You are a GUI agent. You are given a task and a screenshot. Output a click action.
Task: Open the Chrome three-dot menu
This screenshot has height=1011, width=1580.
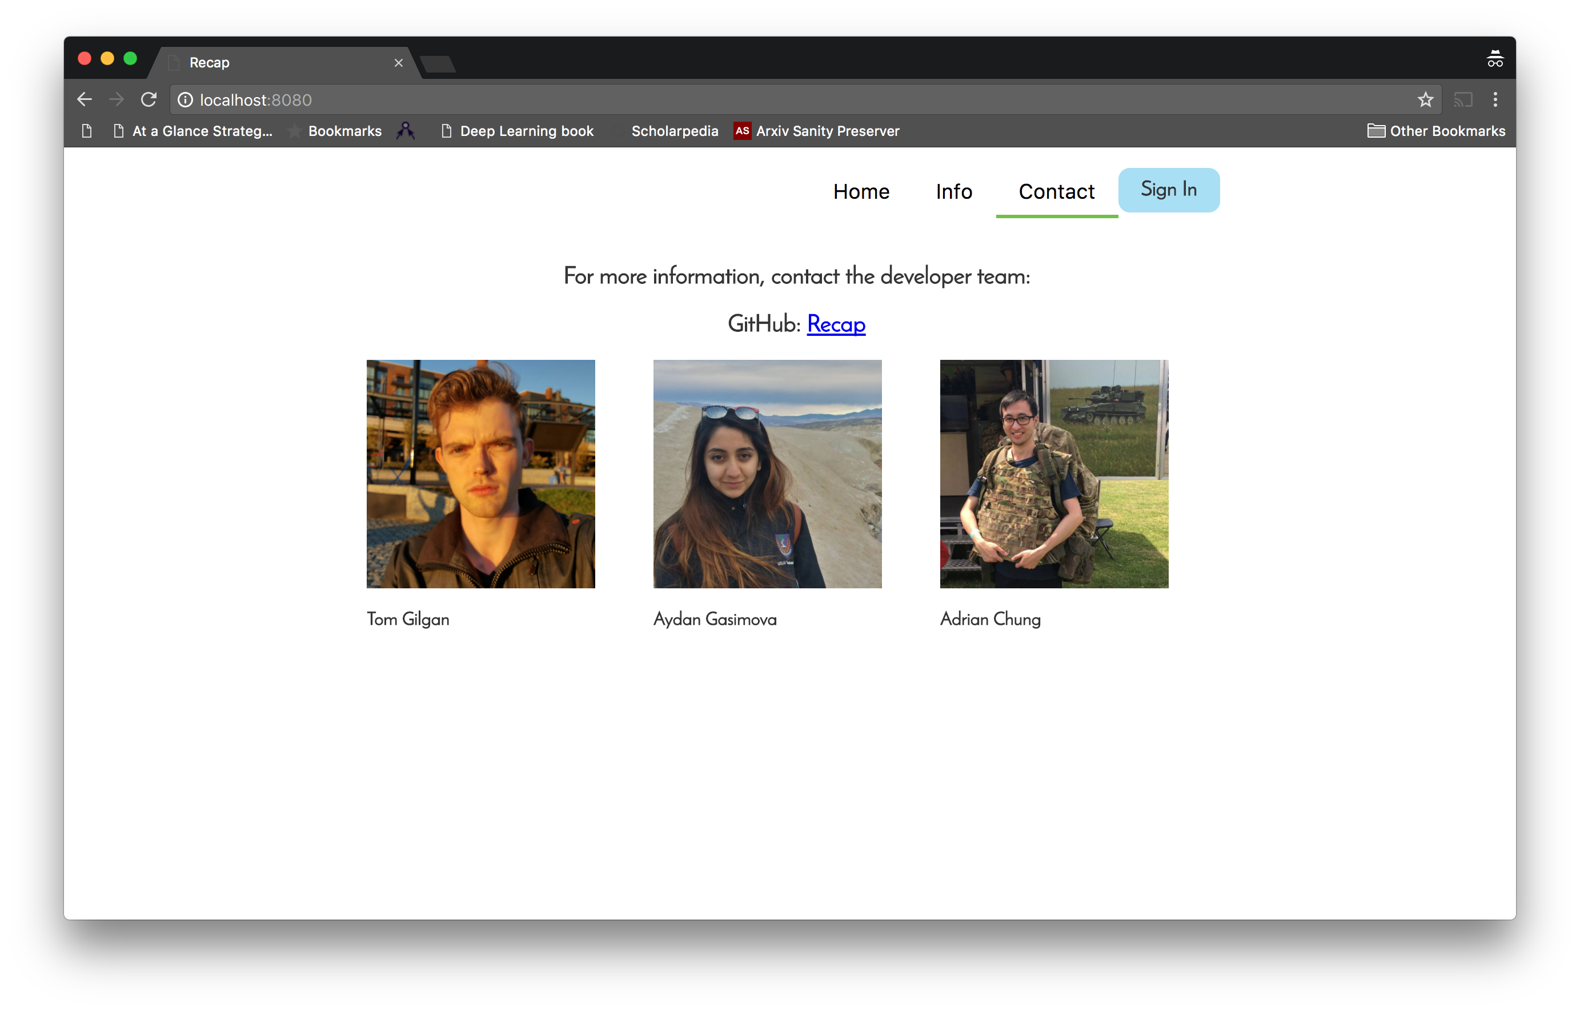click(x=1495, y=100)
